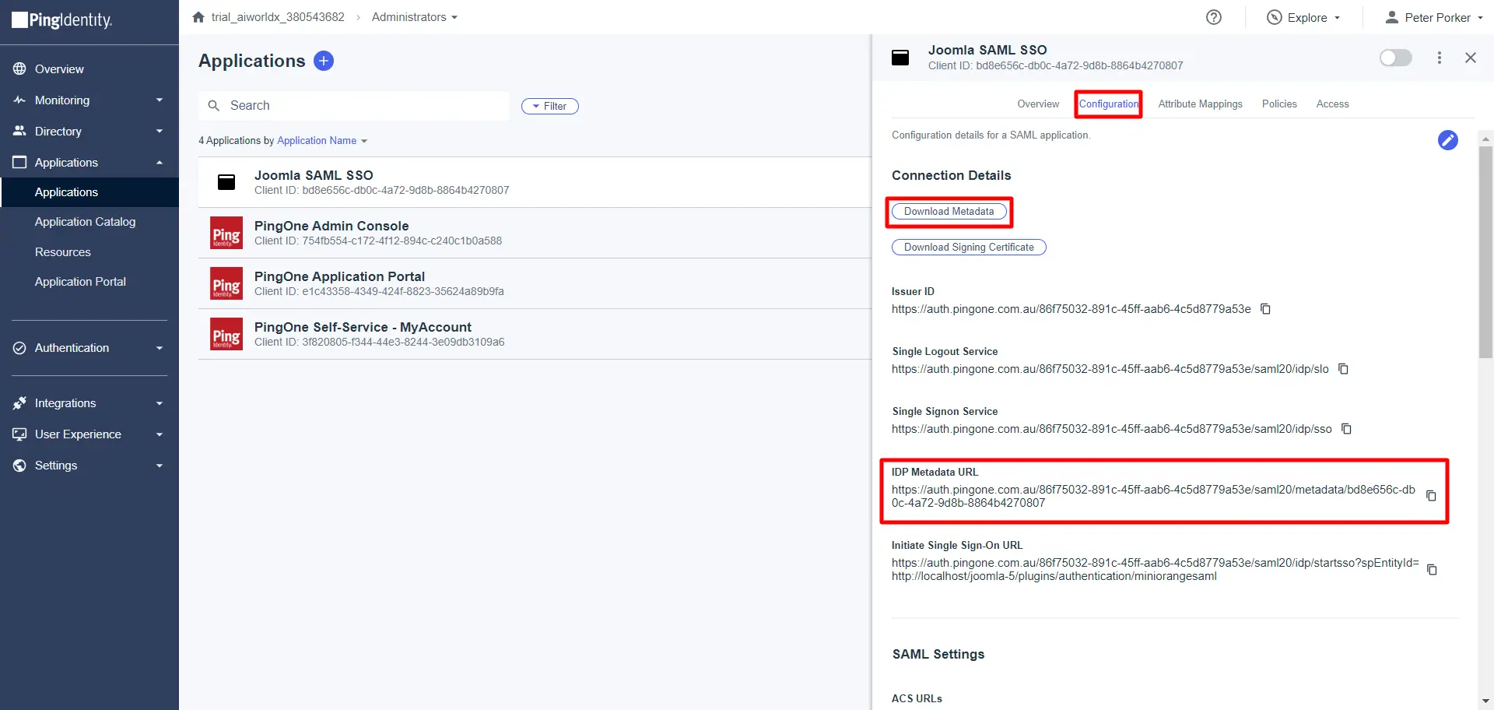Close the Joomla SAML SSO details panel

point(1470,58)
